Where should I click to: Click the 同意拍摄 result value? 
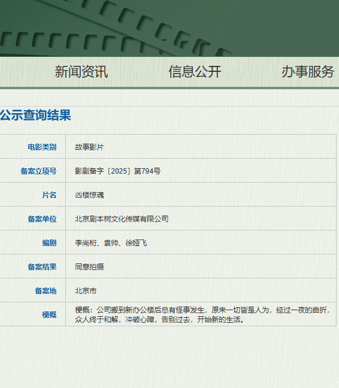(89, 267)
